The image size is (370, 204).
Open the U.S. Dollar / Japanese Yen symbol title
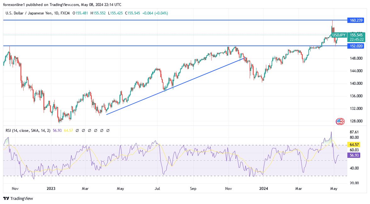[28, 13]
